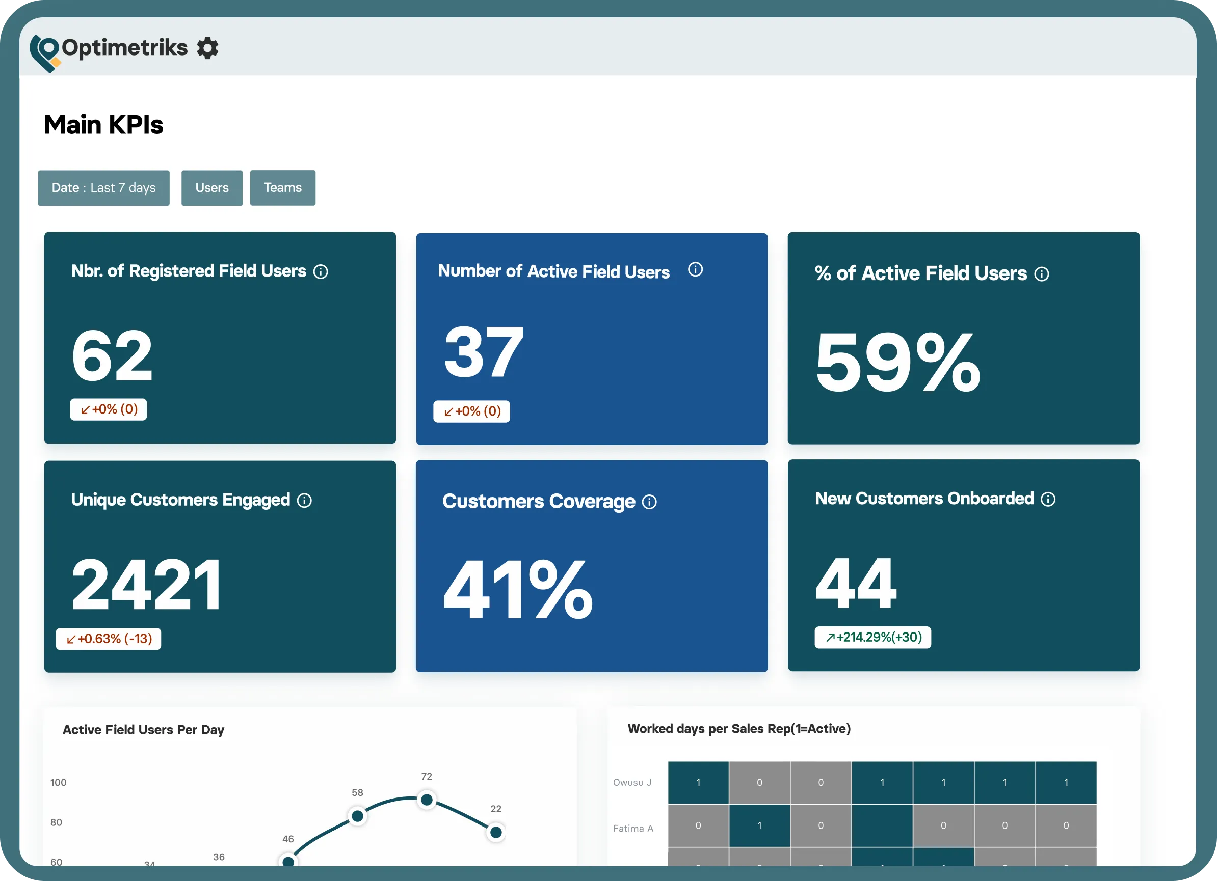
Task: Click the chart data point labeled 22
Action: pos(496,832)
